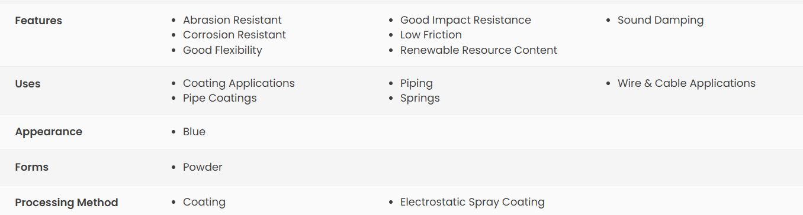803x215 pixels.
Task: Open Electrostatic Spray Coating method
Action: (x=473, y=202)
